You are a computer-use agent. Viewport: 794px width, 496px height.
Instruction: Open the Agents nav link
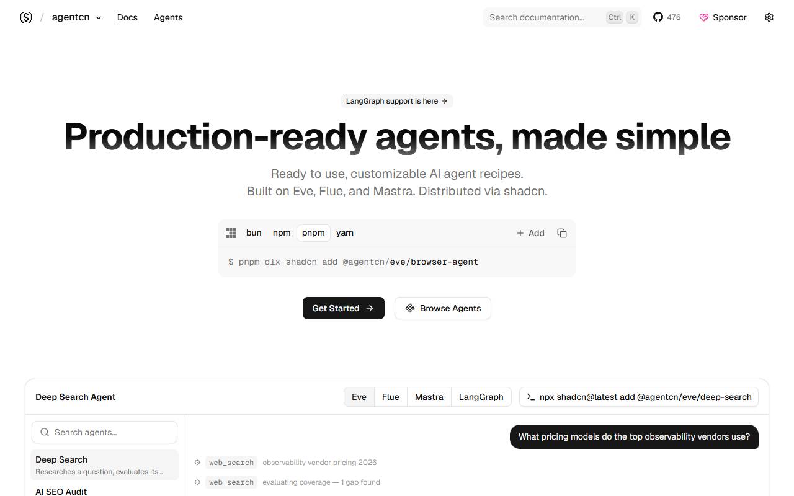pyautogui.click(x=168, y=17)
